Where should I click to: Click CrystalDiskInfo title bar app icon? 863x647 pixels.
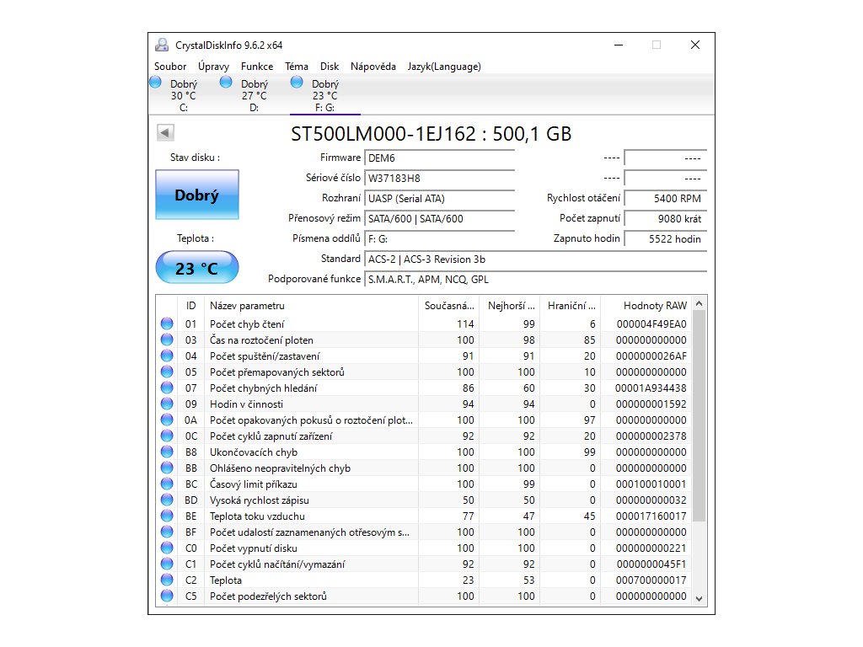click(x=162, y=45)
